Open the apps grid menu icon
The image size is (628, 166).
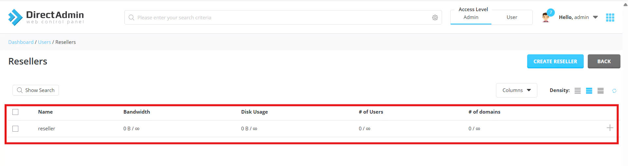[x=610, y=17]
